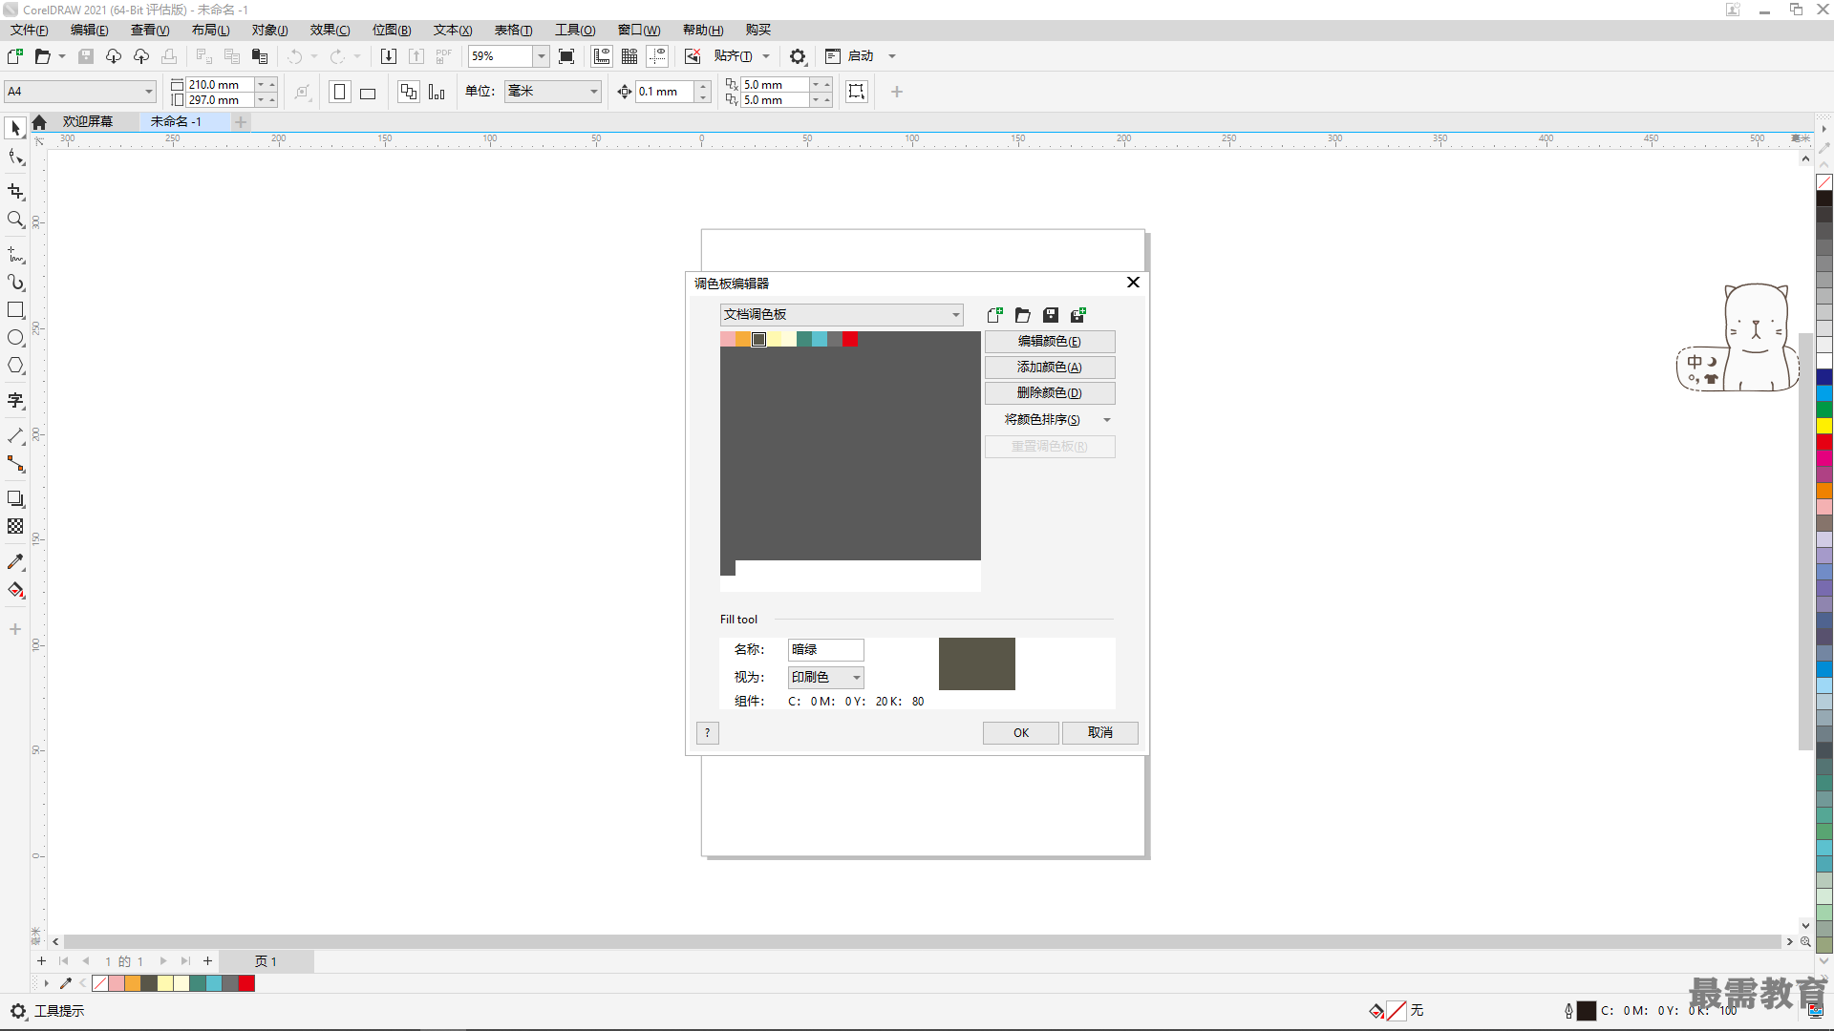Viewport: 1834px width, 1031px height.
Task: Expand the 贴齐 snap-to dropdown
Action: (x=766, y=56)
